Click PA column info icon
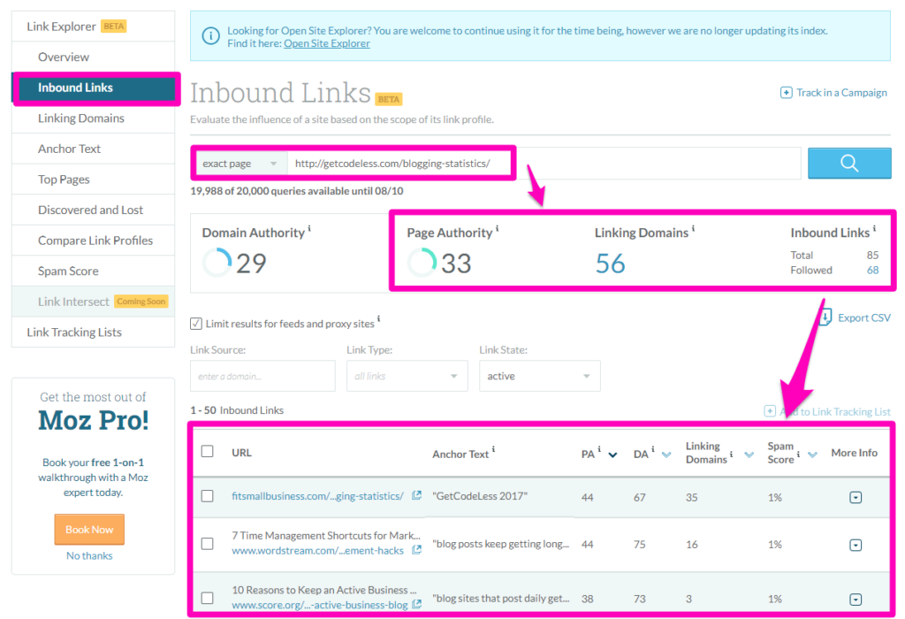Screen dimensions: 905x619 point(599,449)
